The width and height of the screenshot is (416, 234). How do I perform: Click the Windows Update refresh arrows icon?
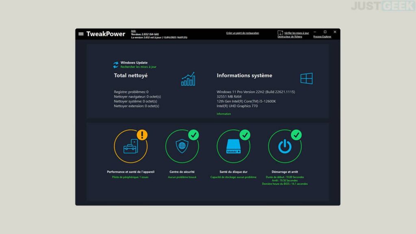coord(116,65)
